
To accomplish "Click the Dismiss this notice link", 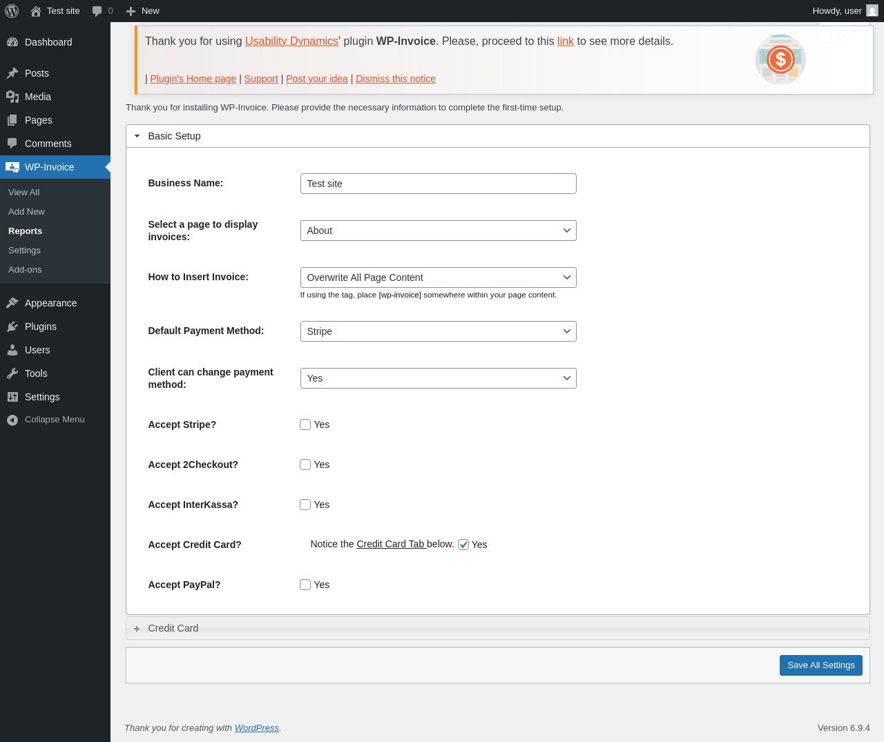I will pyautogui.click(x=396, y=79).
